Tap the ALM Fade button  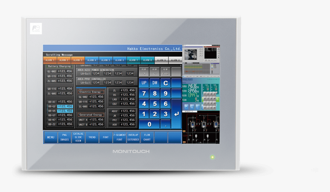(165, 72)
